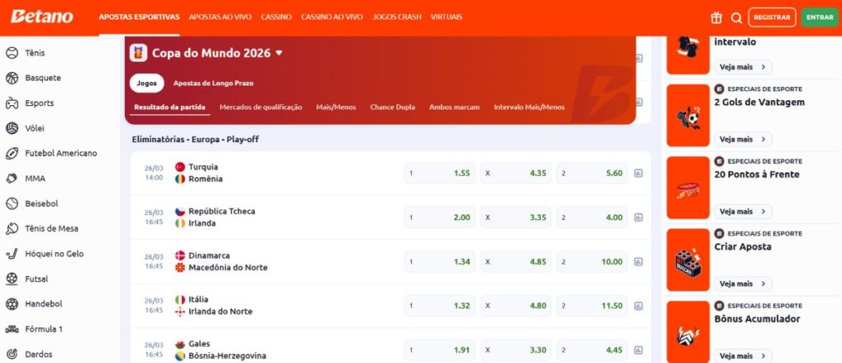Open stats icon for República Tcheca vs Irlanda
The image size is (842, 363).
coord(638,218)
